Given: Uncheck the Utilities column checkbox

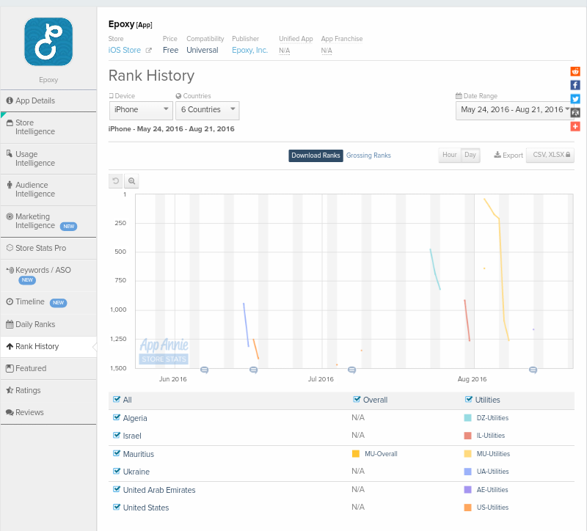Looking at the screenshot, I should [469, 400].
